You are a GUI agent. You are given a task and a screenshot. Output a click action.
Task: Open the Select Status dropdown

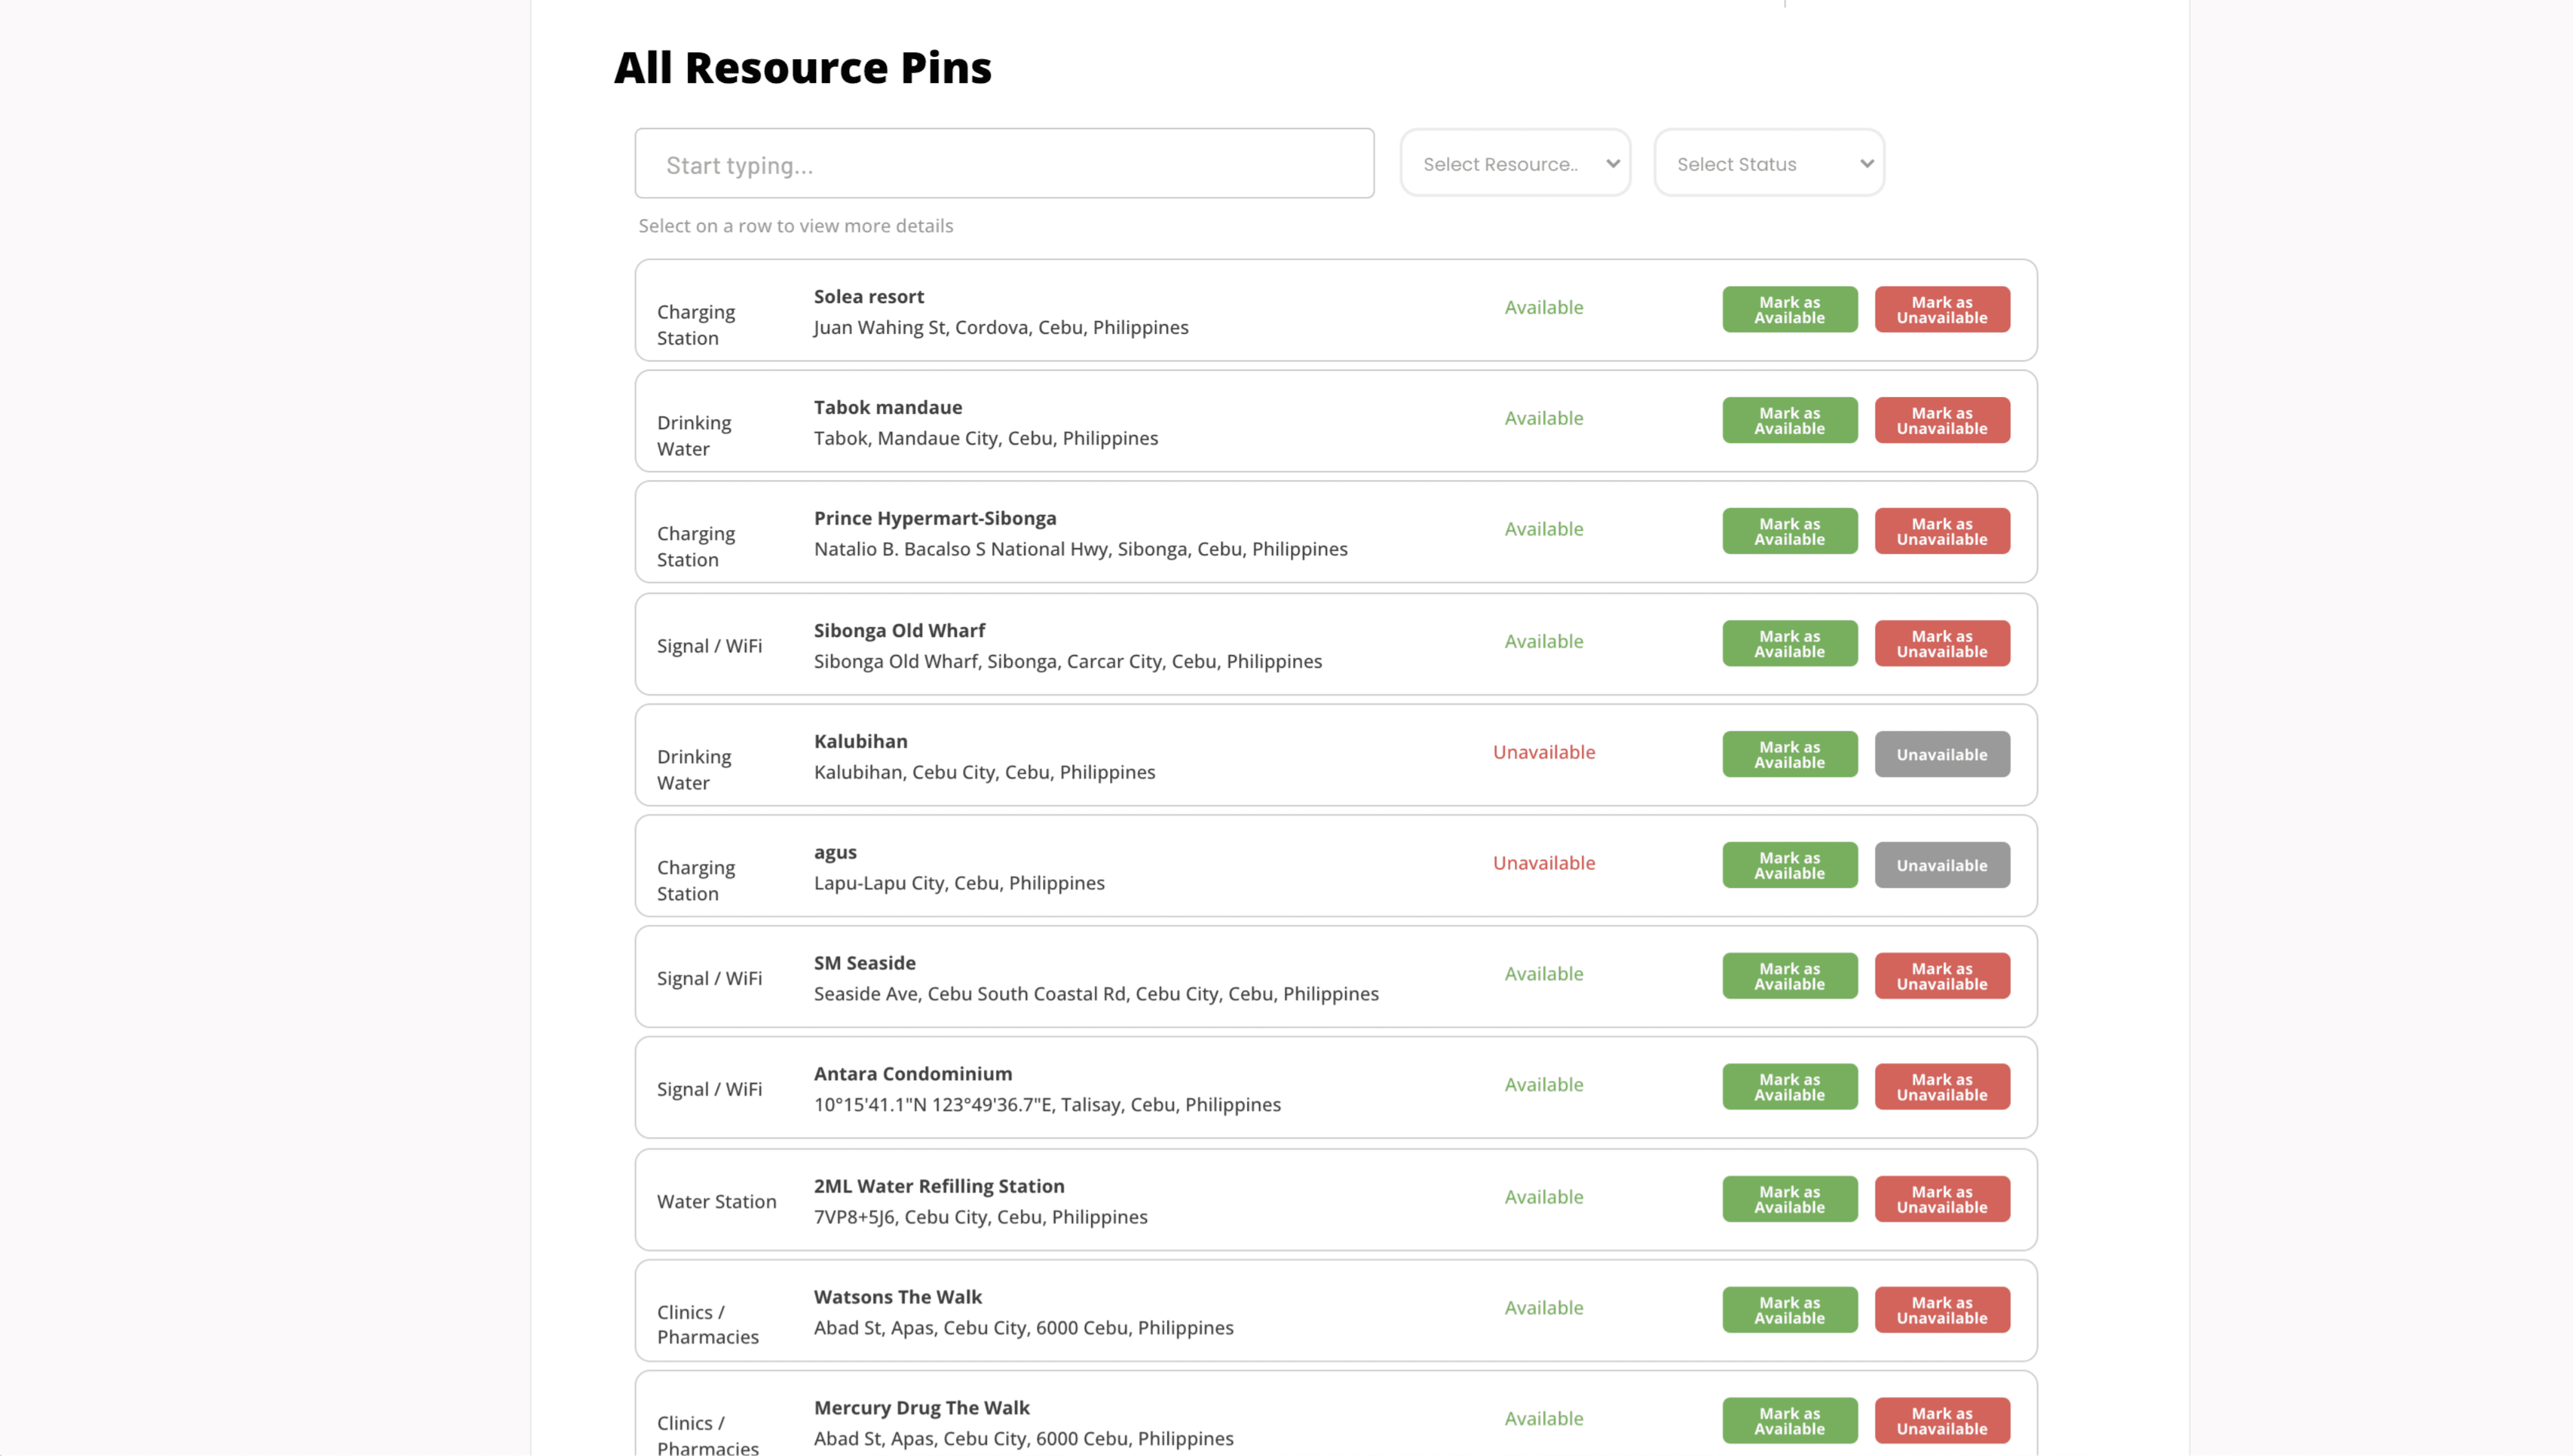pos(1768,164)
